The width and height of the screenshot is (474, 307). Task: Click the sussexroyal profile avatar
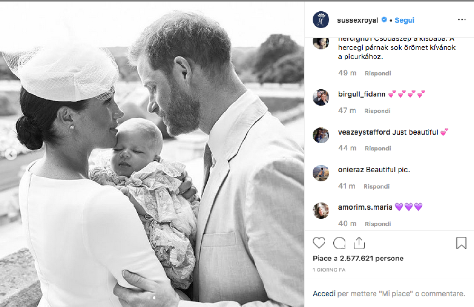321,20
